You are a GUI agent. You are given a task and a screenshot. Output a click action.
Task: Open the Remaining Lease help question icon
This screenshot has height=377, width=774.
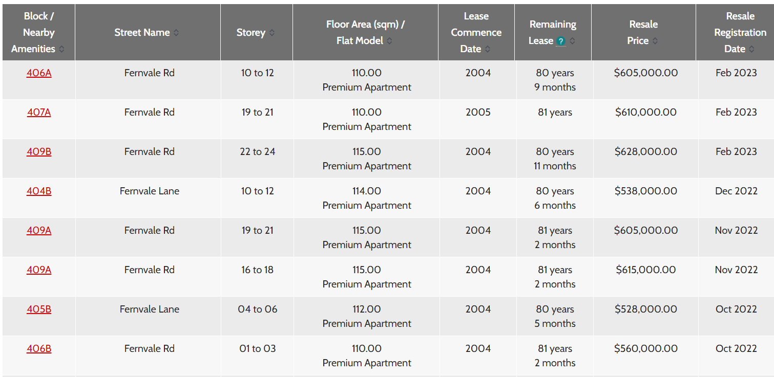coord(561,41)
